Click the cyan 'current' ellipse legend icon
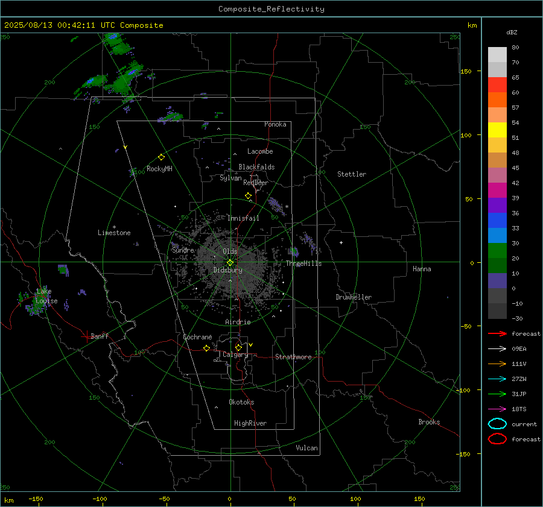Screen dimensions: 543x507 (497, 424)
